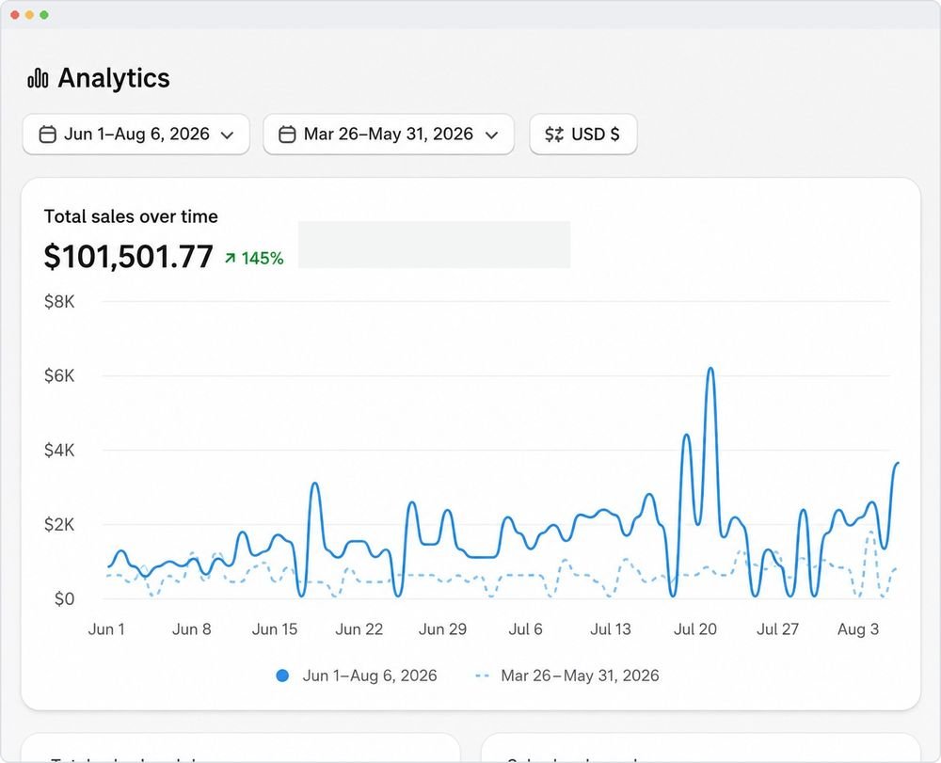Open the Jun 1–Aug 6, 2026 date range dropdown
The image size is (941, 763).
(x=136, y=135)
